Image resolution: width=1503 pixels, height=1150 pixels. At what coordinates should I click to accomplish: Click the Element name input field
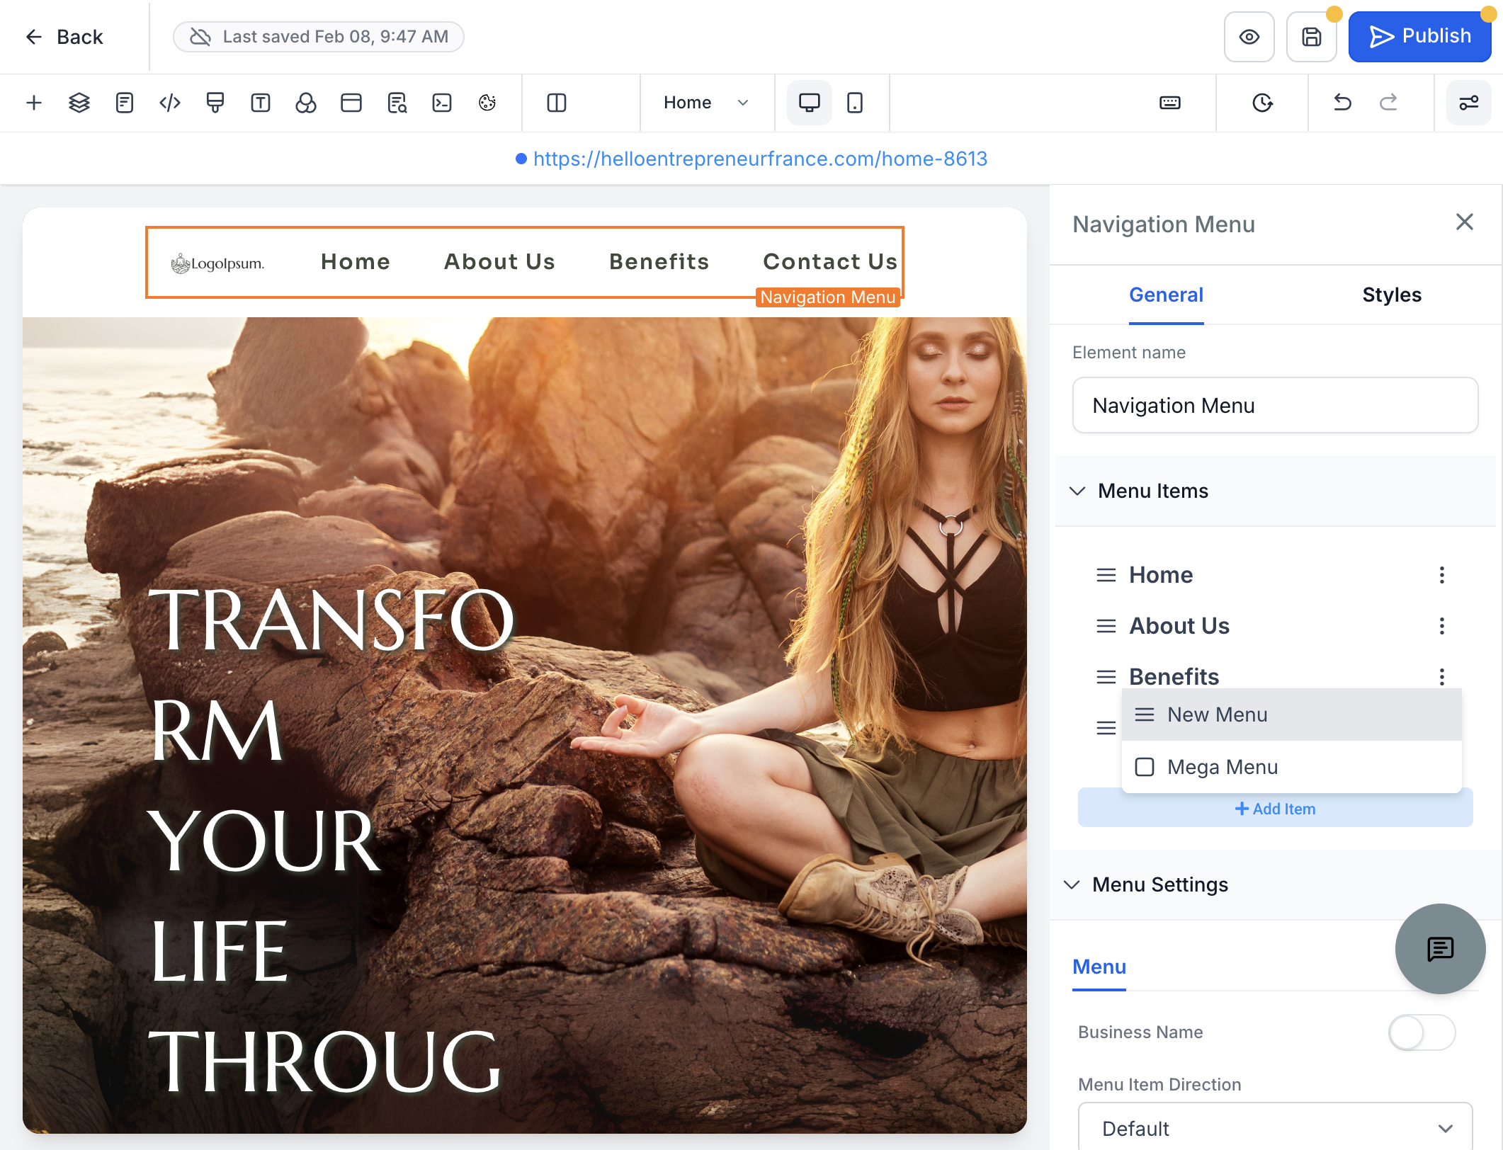[1275, 405]
